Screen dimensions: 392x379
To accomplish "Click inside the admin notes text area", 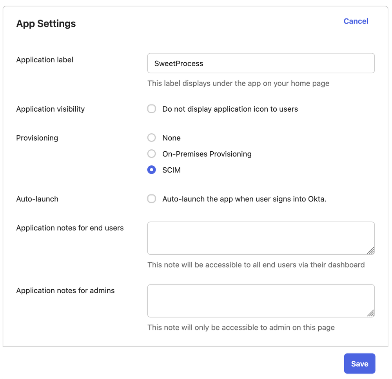I will tap(261, 301).
